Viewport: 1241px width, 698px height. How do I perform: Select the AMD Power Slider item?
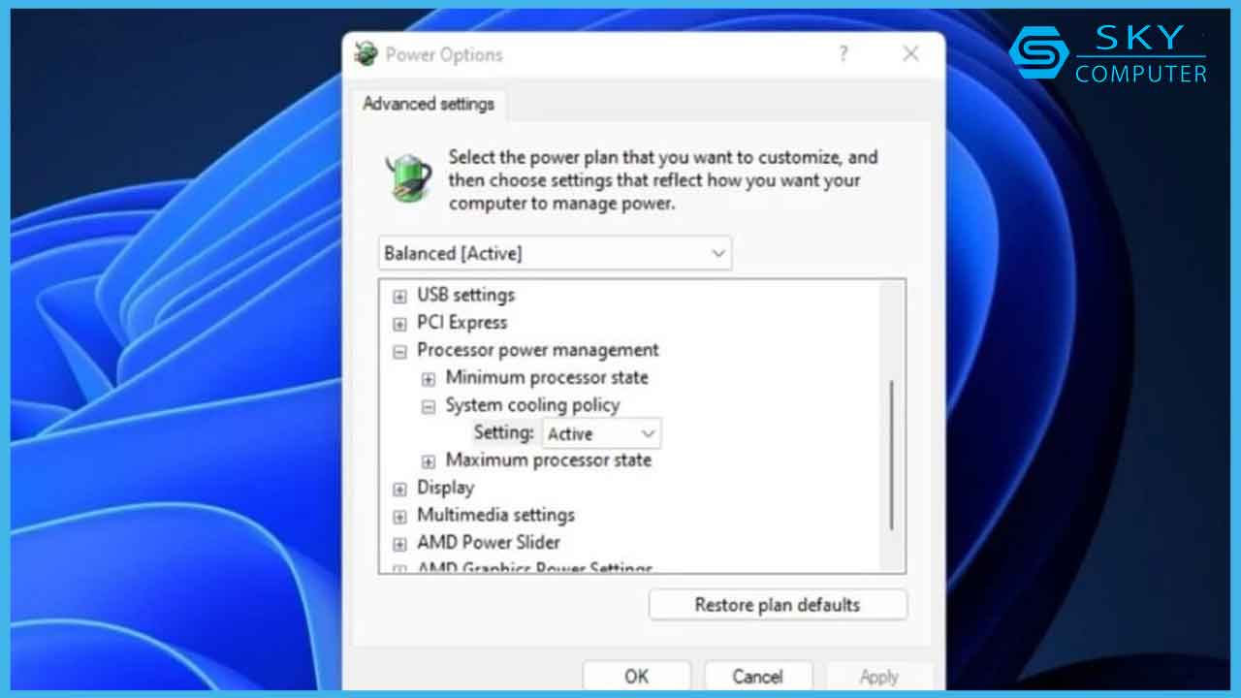pyautogui.click(x=488, y=543)
